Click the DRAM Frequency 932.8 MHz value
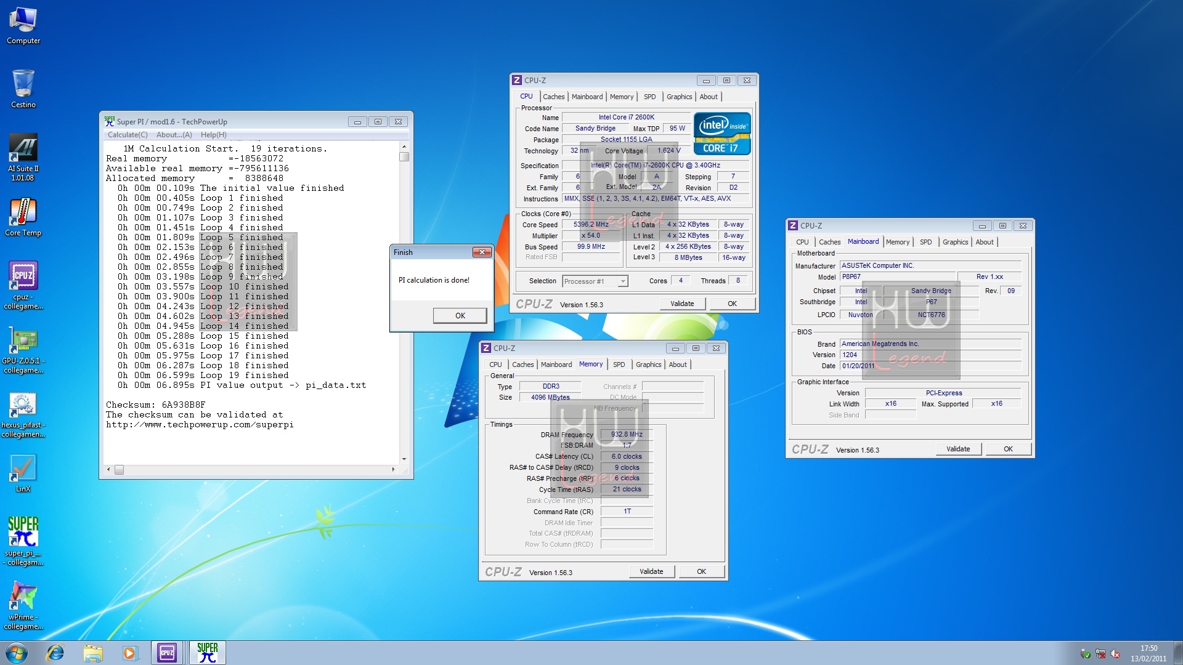The image size is (1183, 665). [x=627, y=435]
